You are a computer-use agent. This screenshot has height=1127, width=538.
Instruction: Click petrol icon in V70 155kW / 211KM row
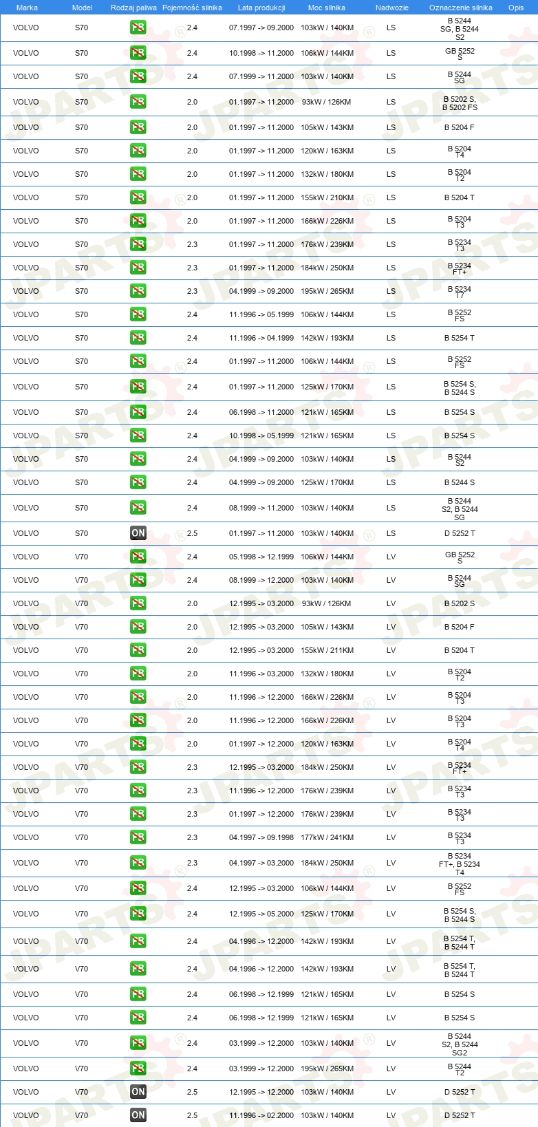click(138, 650)
